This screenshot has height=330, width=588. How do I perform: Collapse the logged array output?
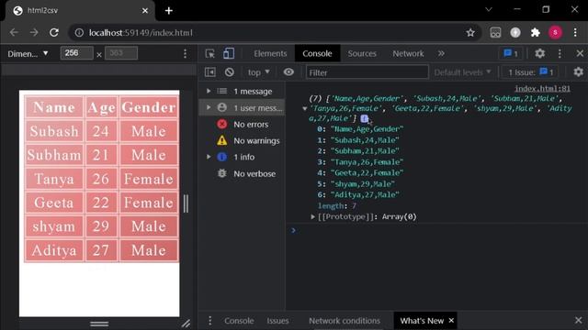(304, 108)
